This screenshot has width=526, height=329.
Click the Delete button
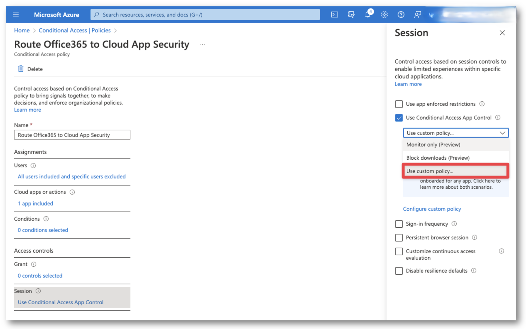[x=30, y=69]
